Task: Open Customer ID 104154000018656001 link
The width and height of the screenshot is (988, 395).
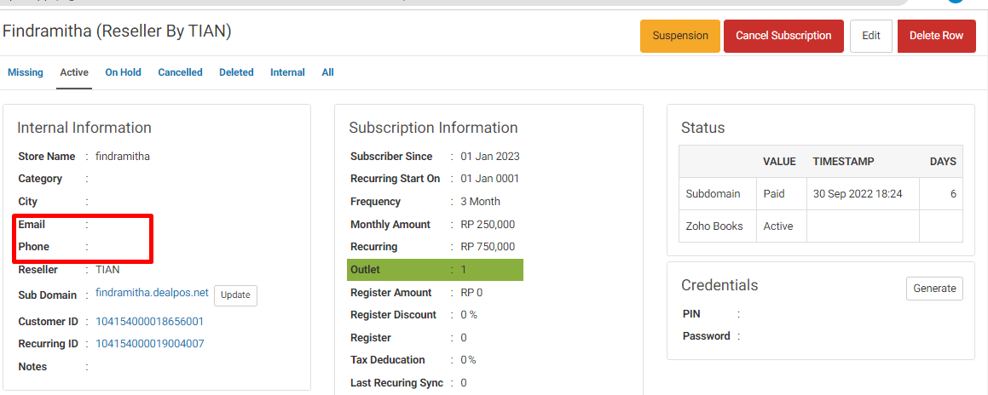Action: [x=149, y=322]
